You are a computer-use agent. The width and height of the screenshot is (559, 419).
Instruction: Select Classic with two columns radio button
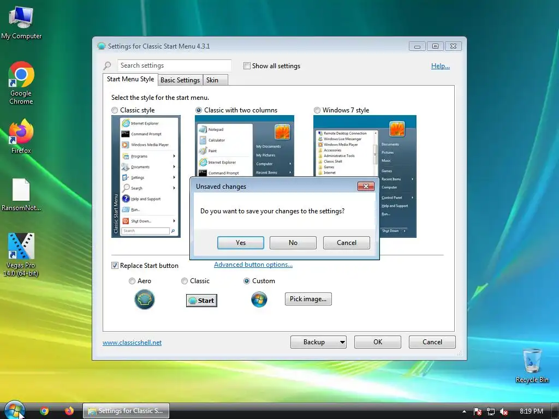(199, 110)
